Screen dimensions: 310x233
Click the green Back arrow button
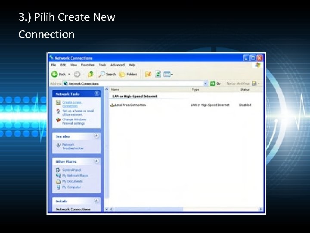(54, 74)
